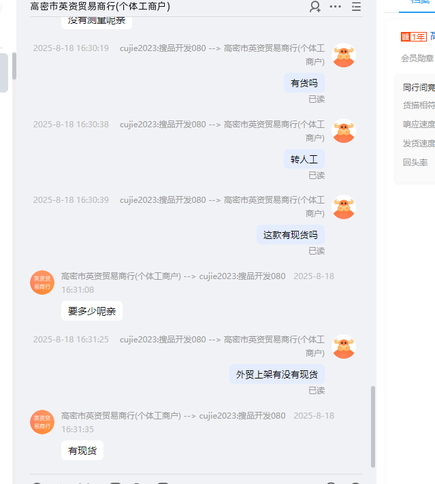Click the chat history vertical scrollbar
Viewport: 435px width, 484px height.
(x=372, y=425)
